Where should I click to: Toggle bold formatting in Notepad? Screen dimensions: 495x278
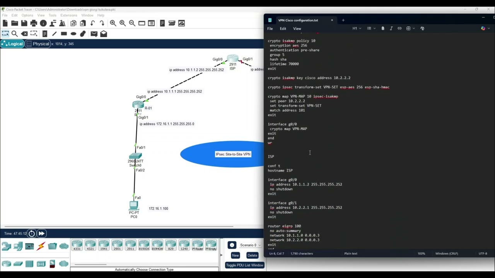click(x=383, y=28)
